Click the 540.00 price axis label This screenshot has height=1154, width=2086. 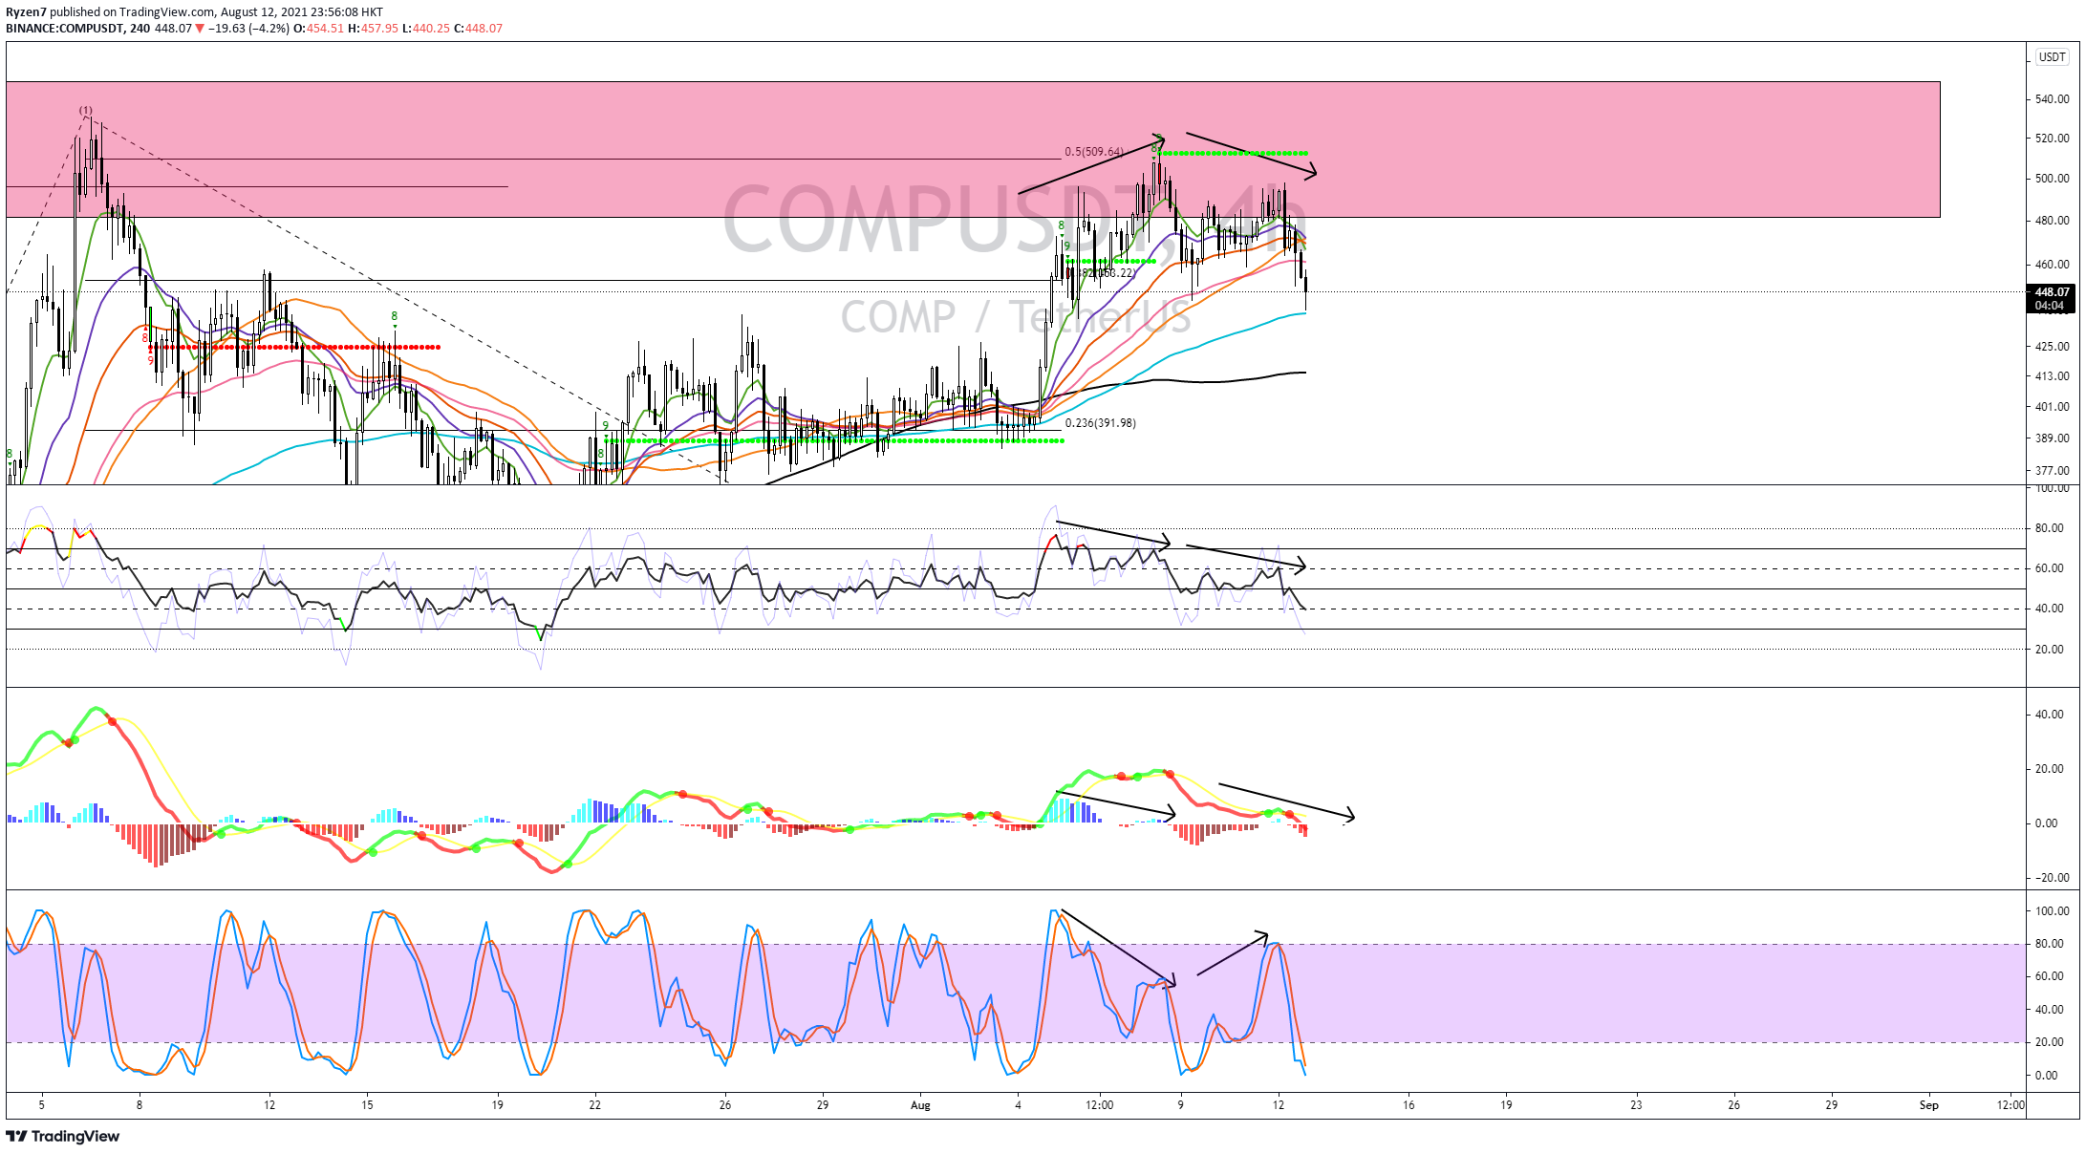tap(2053, 99)
